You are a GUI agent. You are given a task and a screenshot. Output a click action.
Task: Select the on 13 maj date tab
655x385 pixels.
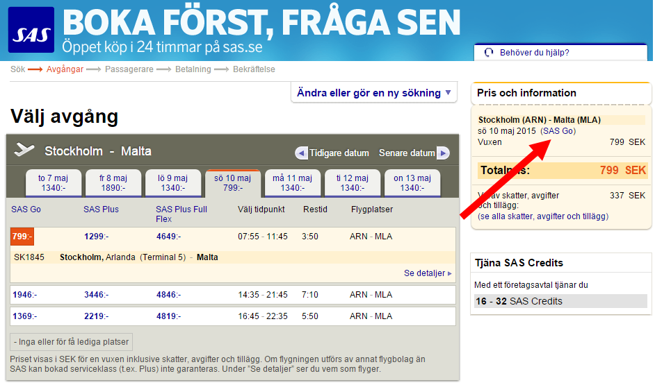[x=412, y=183]
